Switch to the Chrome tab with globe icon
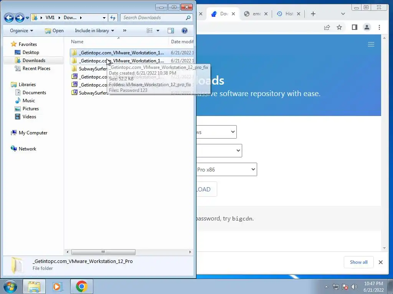The height and width of the screenshot is (294, 393). tap(255, 14)
